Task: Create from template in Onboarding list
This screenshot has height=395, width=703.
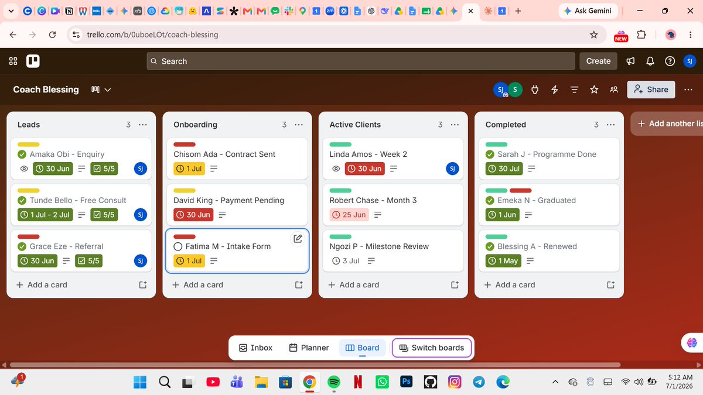Action: tap(299, 285)
